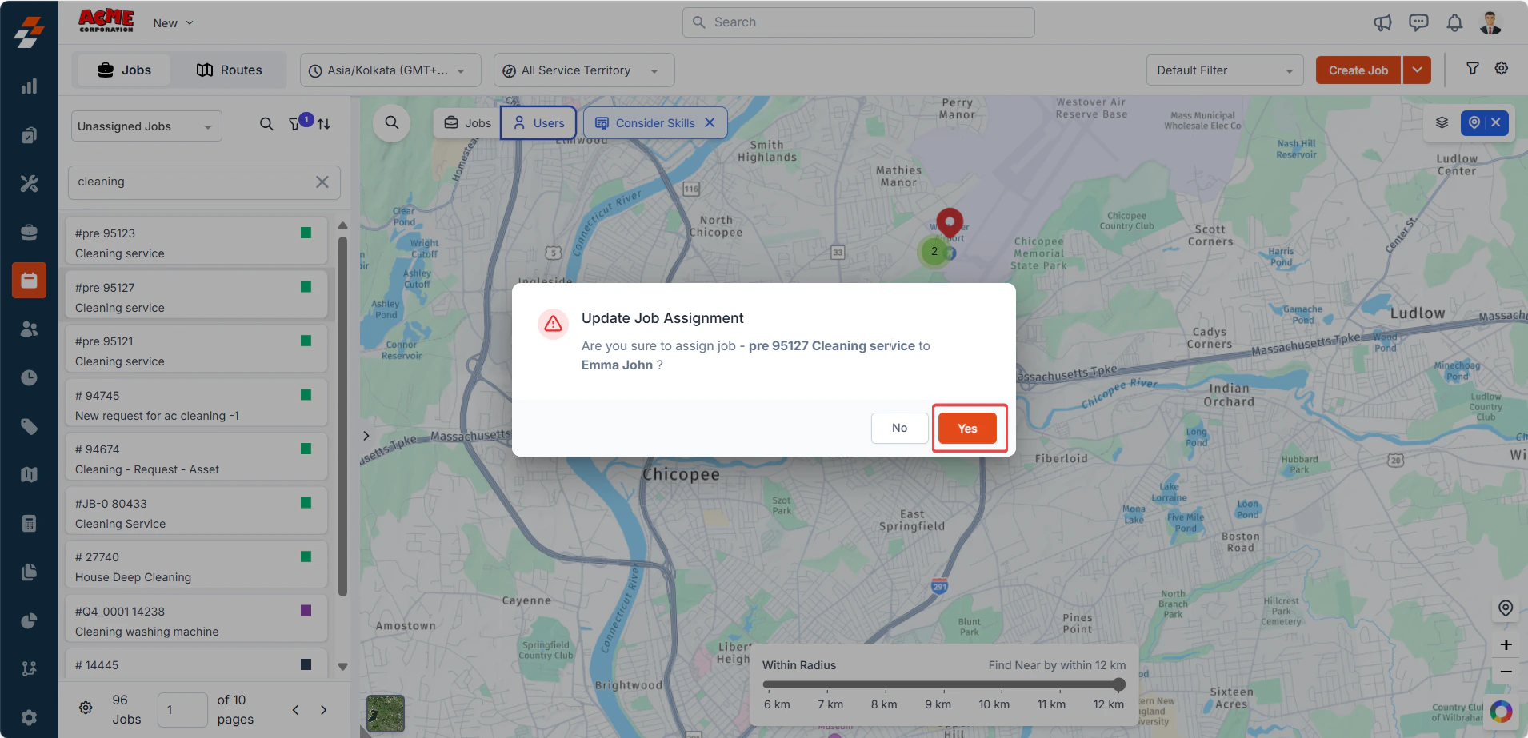This screenshot has height=738, width=1528.
Task: Open the map layers icon
Action: [x=1442, y=122]
